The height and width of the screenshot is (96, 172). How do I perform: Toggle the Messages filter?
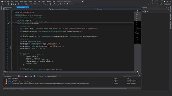[38, 76]
